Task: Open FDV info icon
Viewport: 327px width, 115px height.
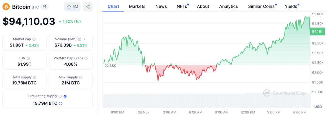Action: (28, 58)
